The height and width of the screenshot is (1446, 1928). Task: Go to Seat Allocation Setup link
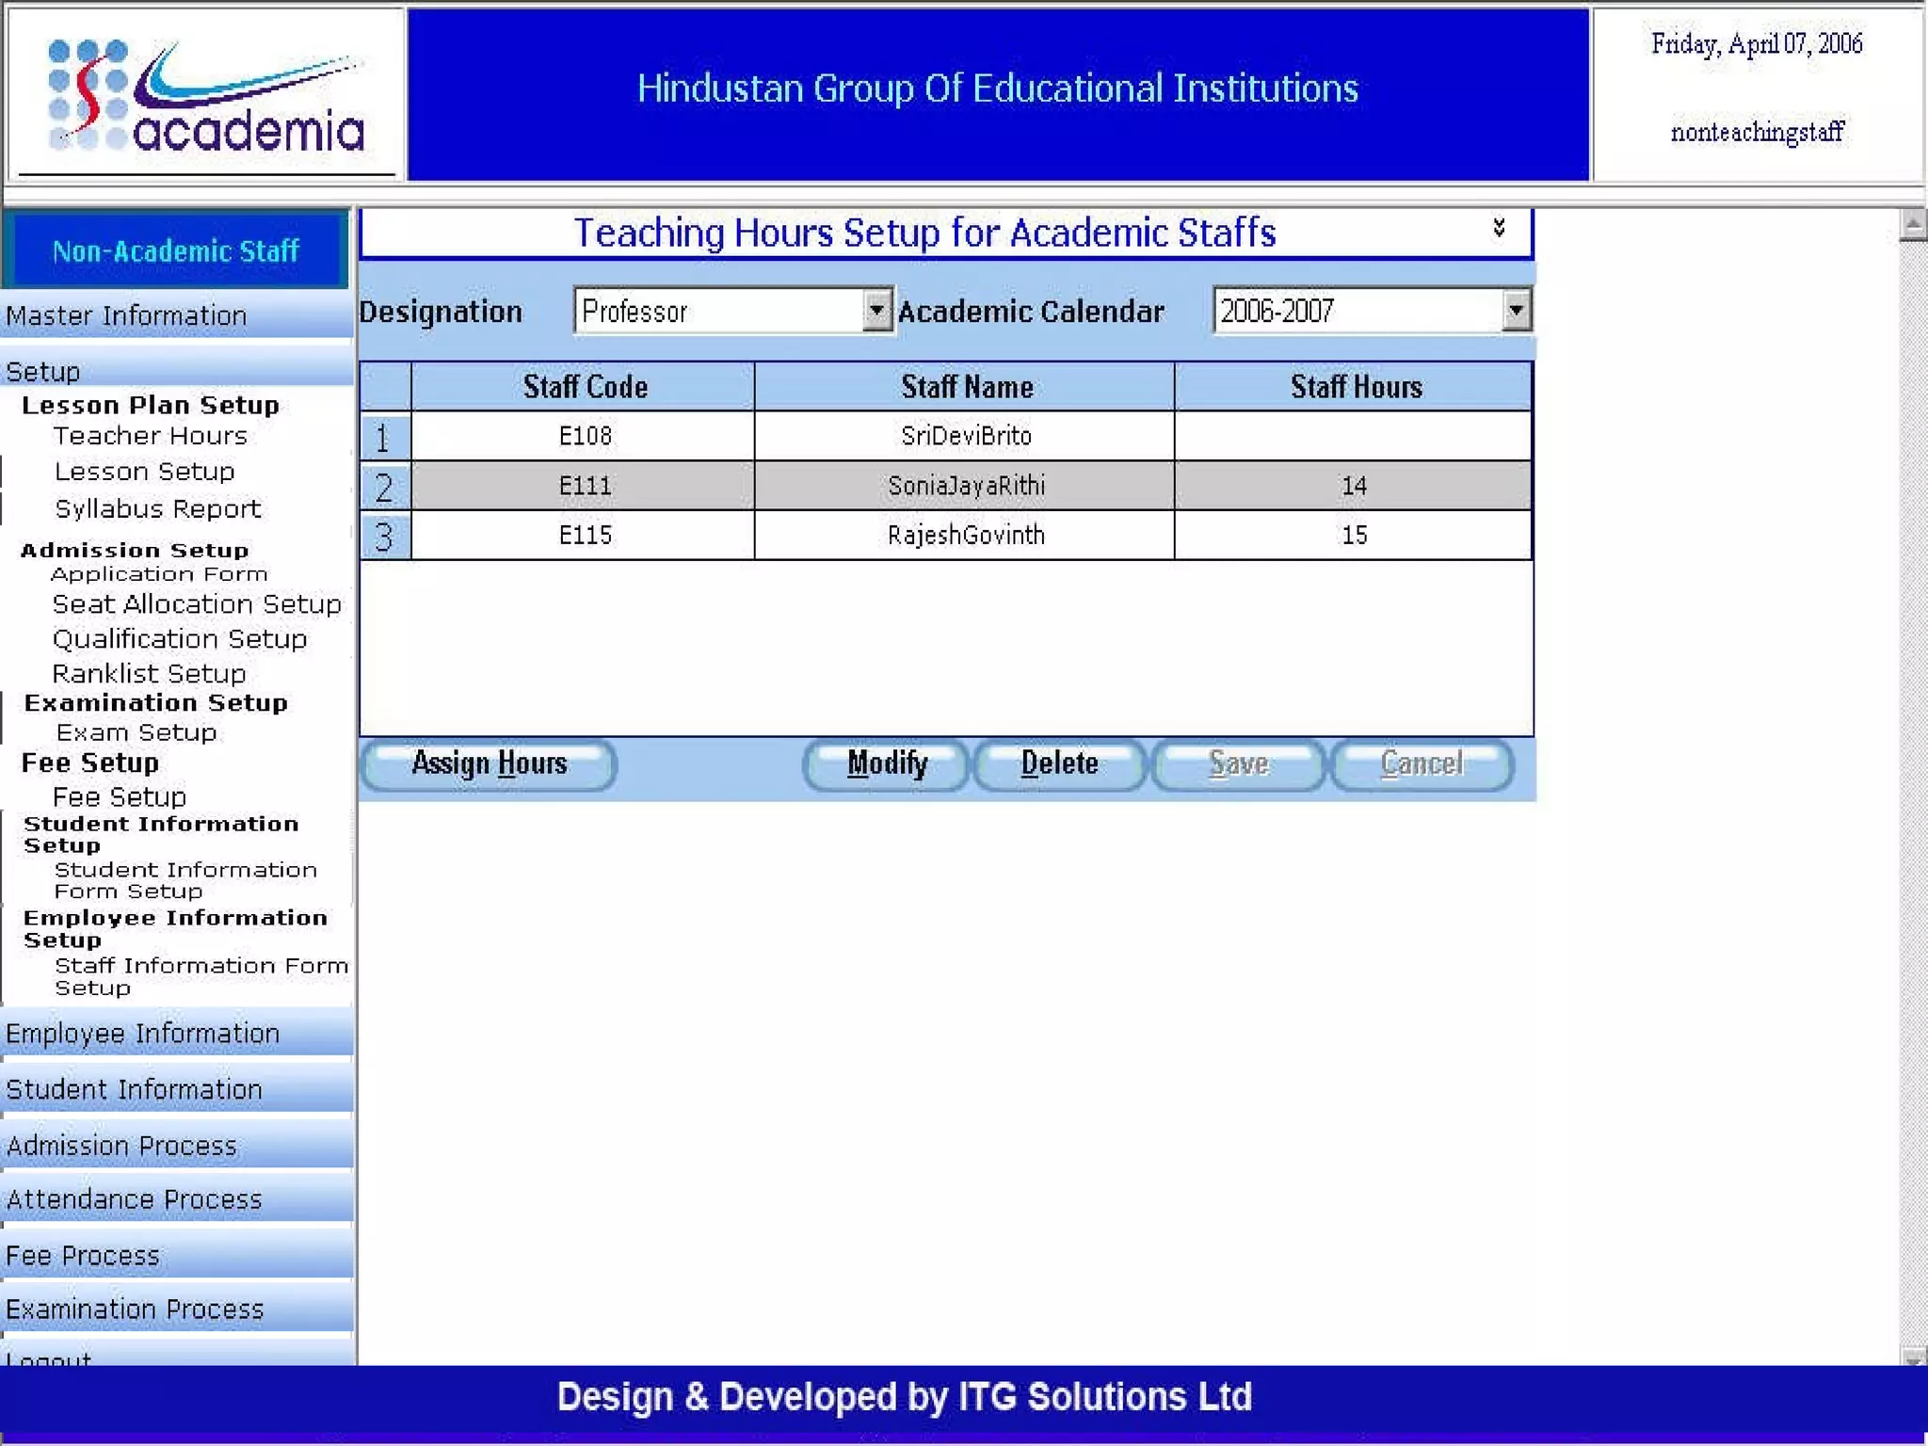[196, 604]
